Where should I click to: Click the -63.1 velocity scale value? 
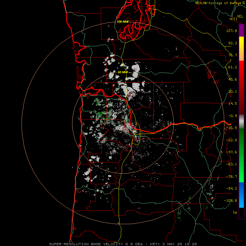pos(232,164)
